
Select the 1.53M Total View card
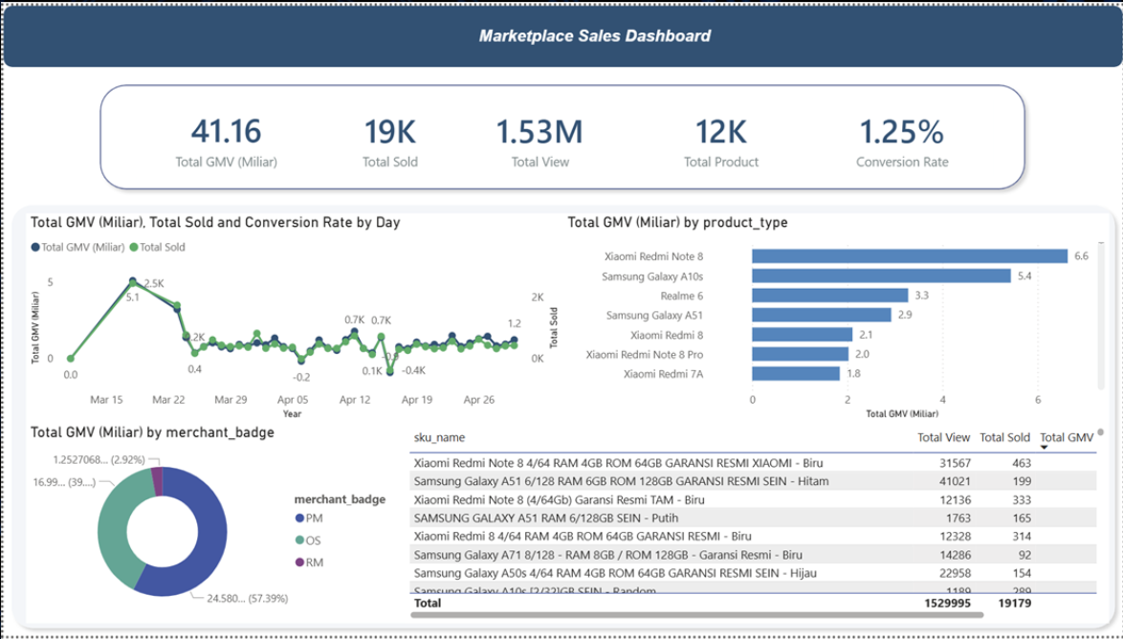(x=540, y=142)
